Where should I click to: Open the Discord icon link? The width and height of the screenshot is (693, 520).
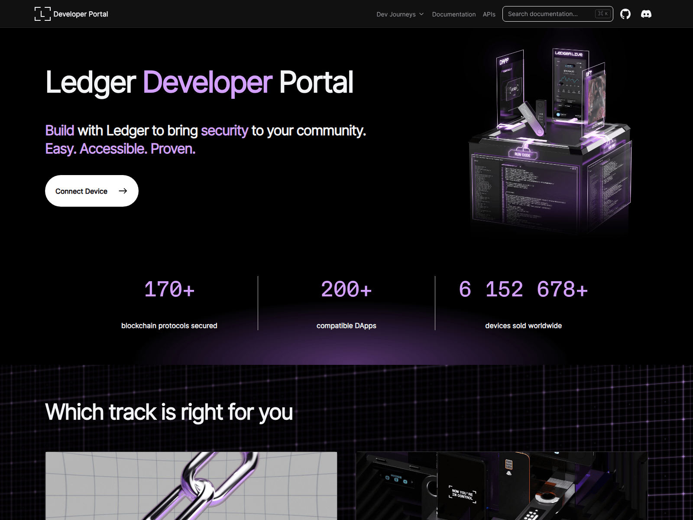[x=646, y=14]
